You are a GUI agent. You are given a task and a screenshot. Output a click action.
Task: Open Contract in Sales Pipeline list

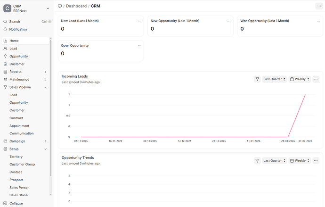(x=16, y=118)
